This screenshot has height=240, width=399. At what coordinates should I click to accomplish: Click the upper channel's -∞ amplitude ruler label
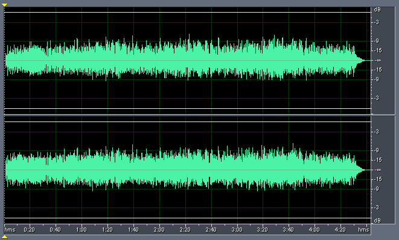pyautogui.click(x=378, y=60)
